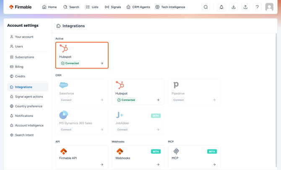
Task: Click the Webhooks logo icon
Action: tap(120, 152)
